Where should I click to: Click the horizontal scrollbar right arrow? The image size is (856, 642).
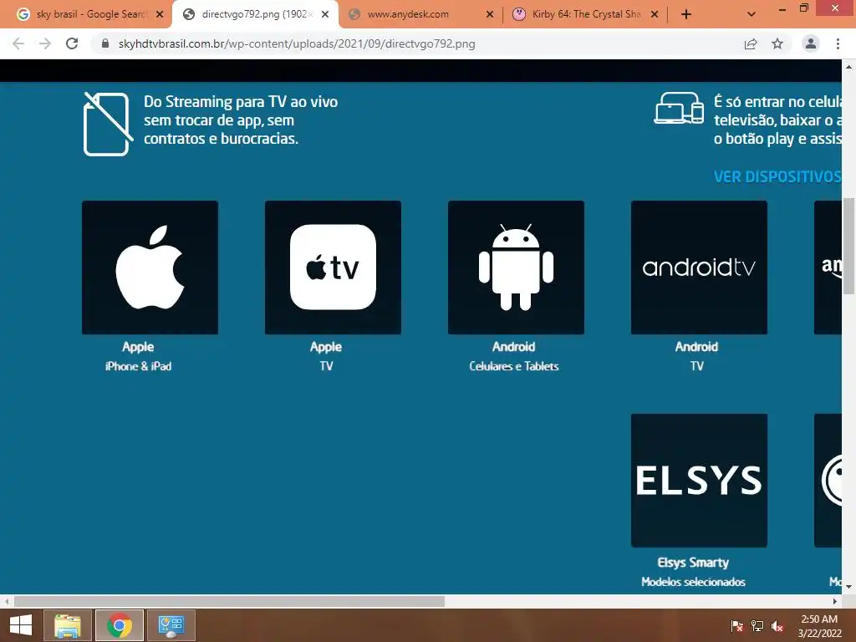click(835, 601)
